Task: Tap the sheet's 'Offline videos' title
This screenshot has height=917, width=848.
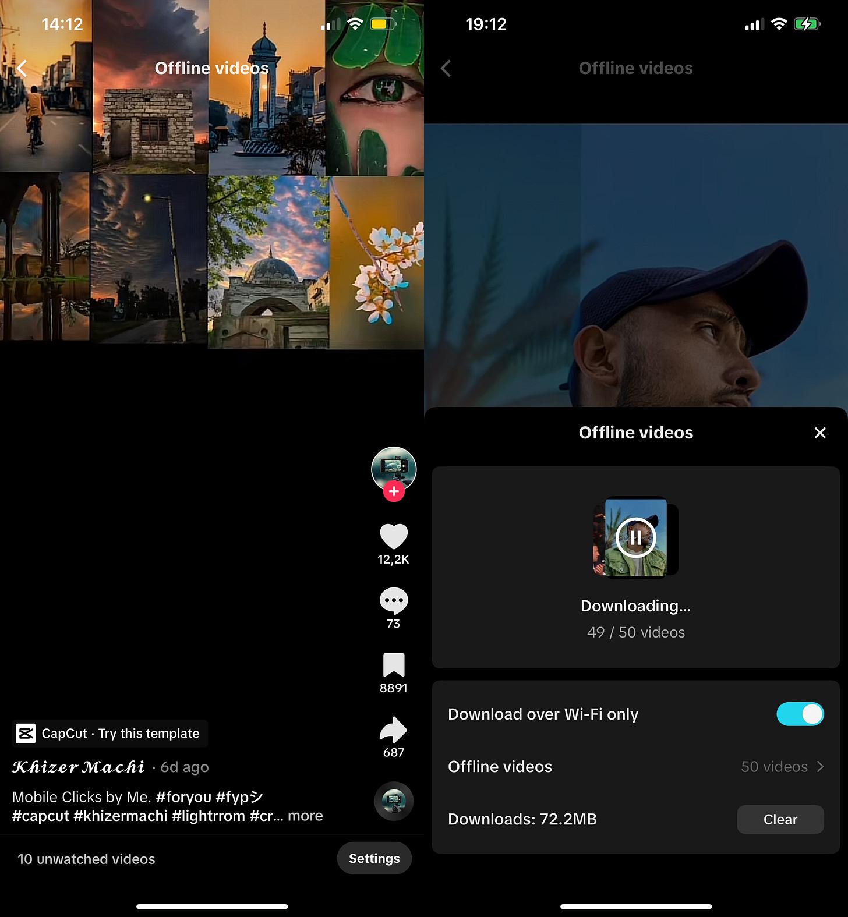Action: (x=636, y=433)
